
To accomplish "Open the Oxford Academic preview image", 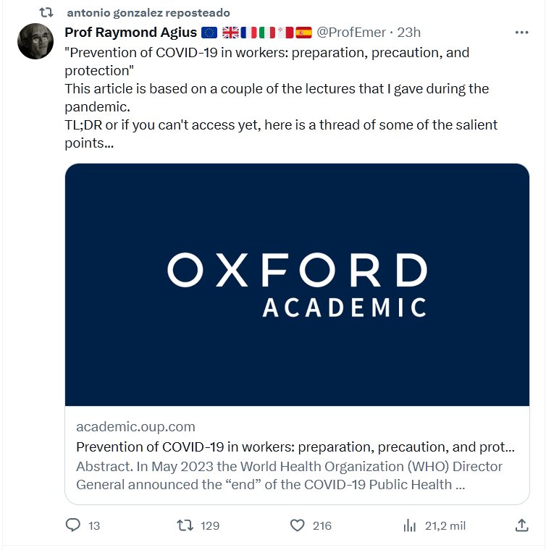I will [x=297, y=284].
